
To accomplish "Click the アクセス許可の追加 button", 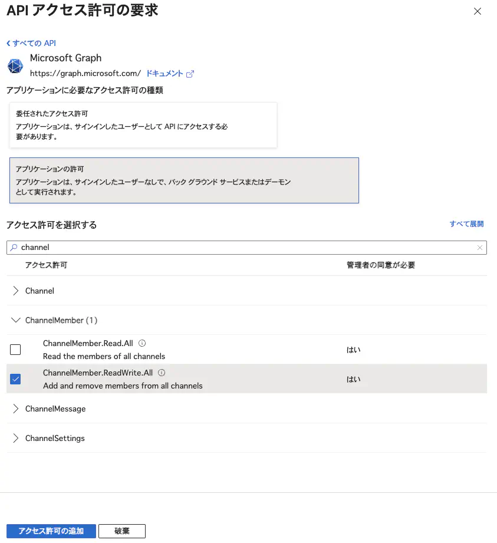I will click(x=51, y=531).
